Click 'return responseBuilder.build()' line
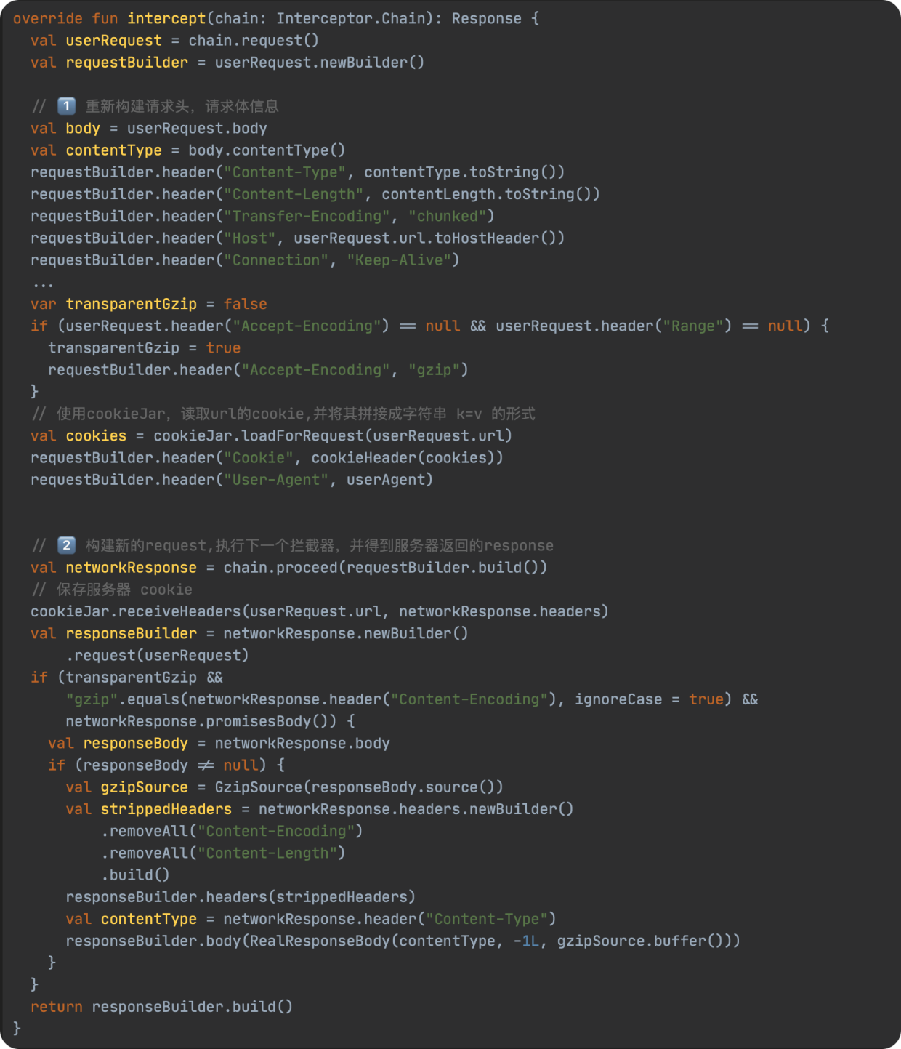Screen dimensions: 901x1049 click(x=161, y=1007)
